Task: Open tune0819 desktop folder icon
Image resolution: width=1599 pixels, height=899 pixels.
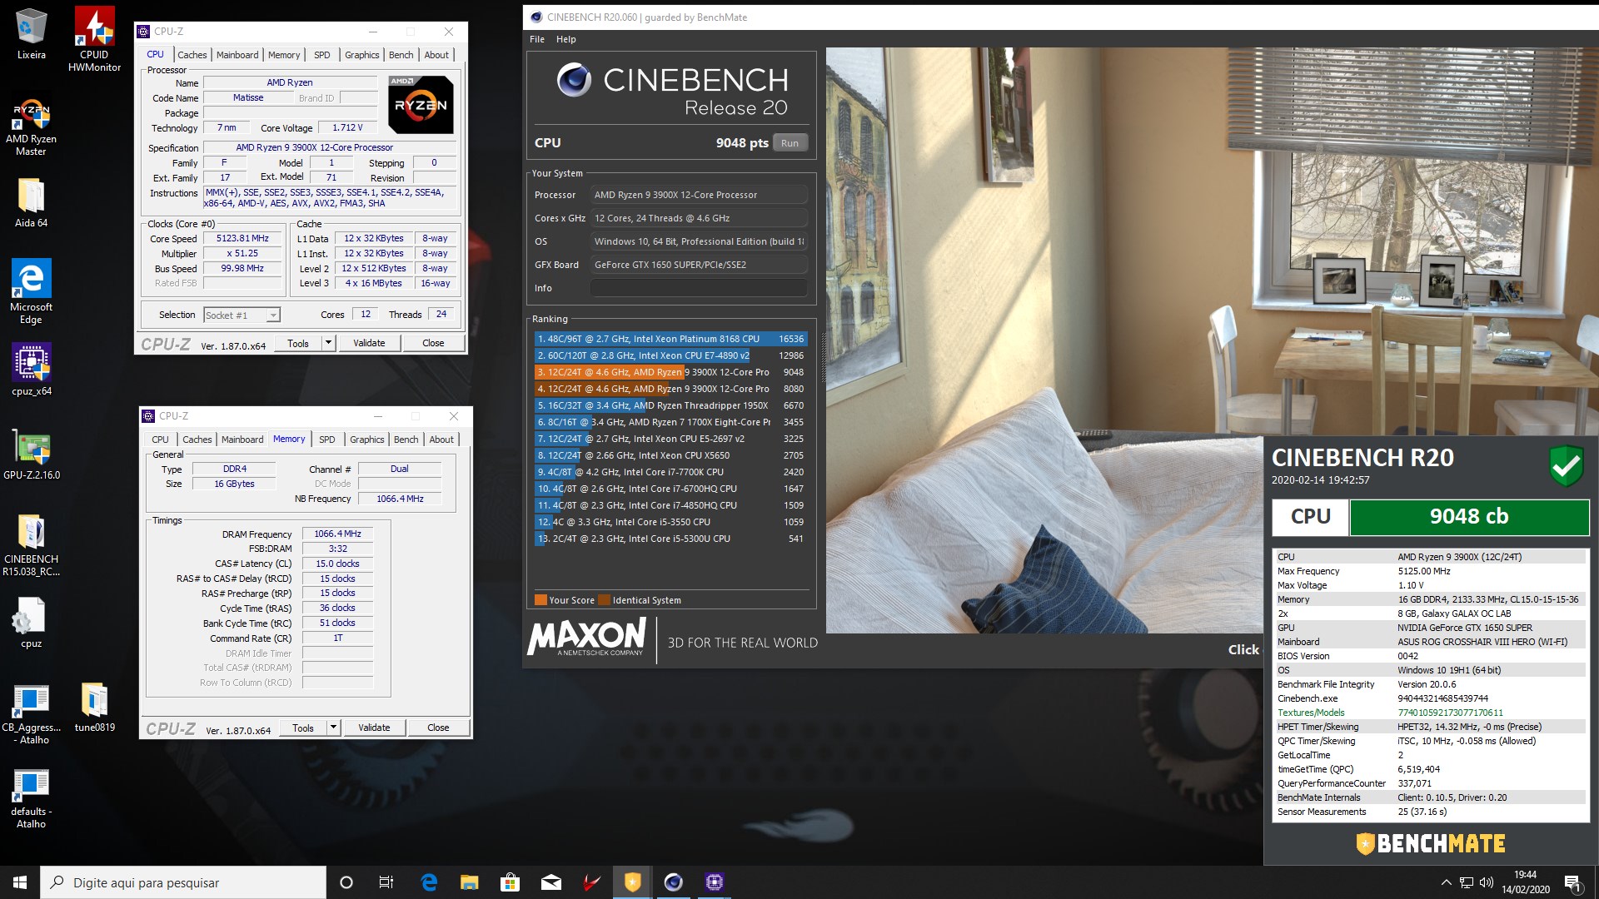Action: point(94,707)
